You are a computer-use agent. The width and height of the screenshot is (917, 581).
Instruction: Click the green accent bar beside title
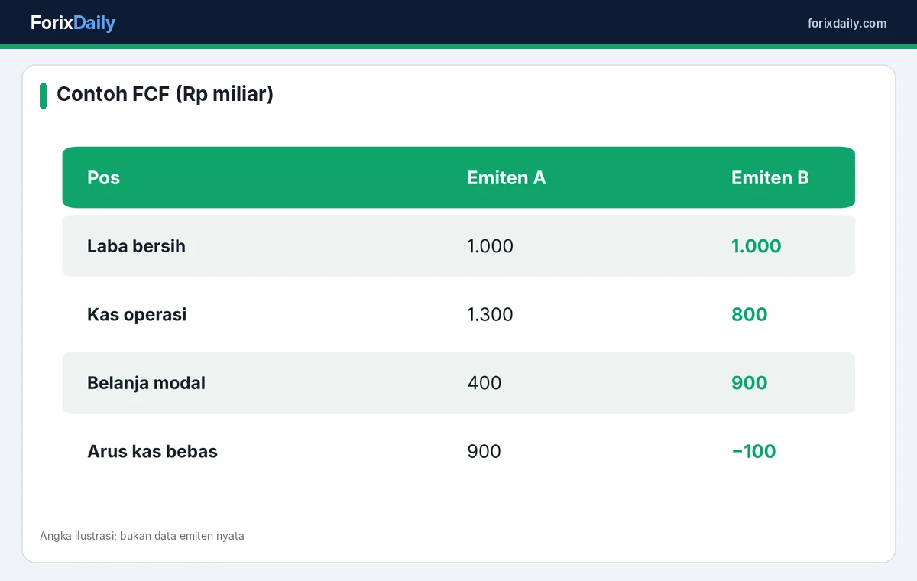tap(43, 96)
